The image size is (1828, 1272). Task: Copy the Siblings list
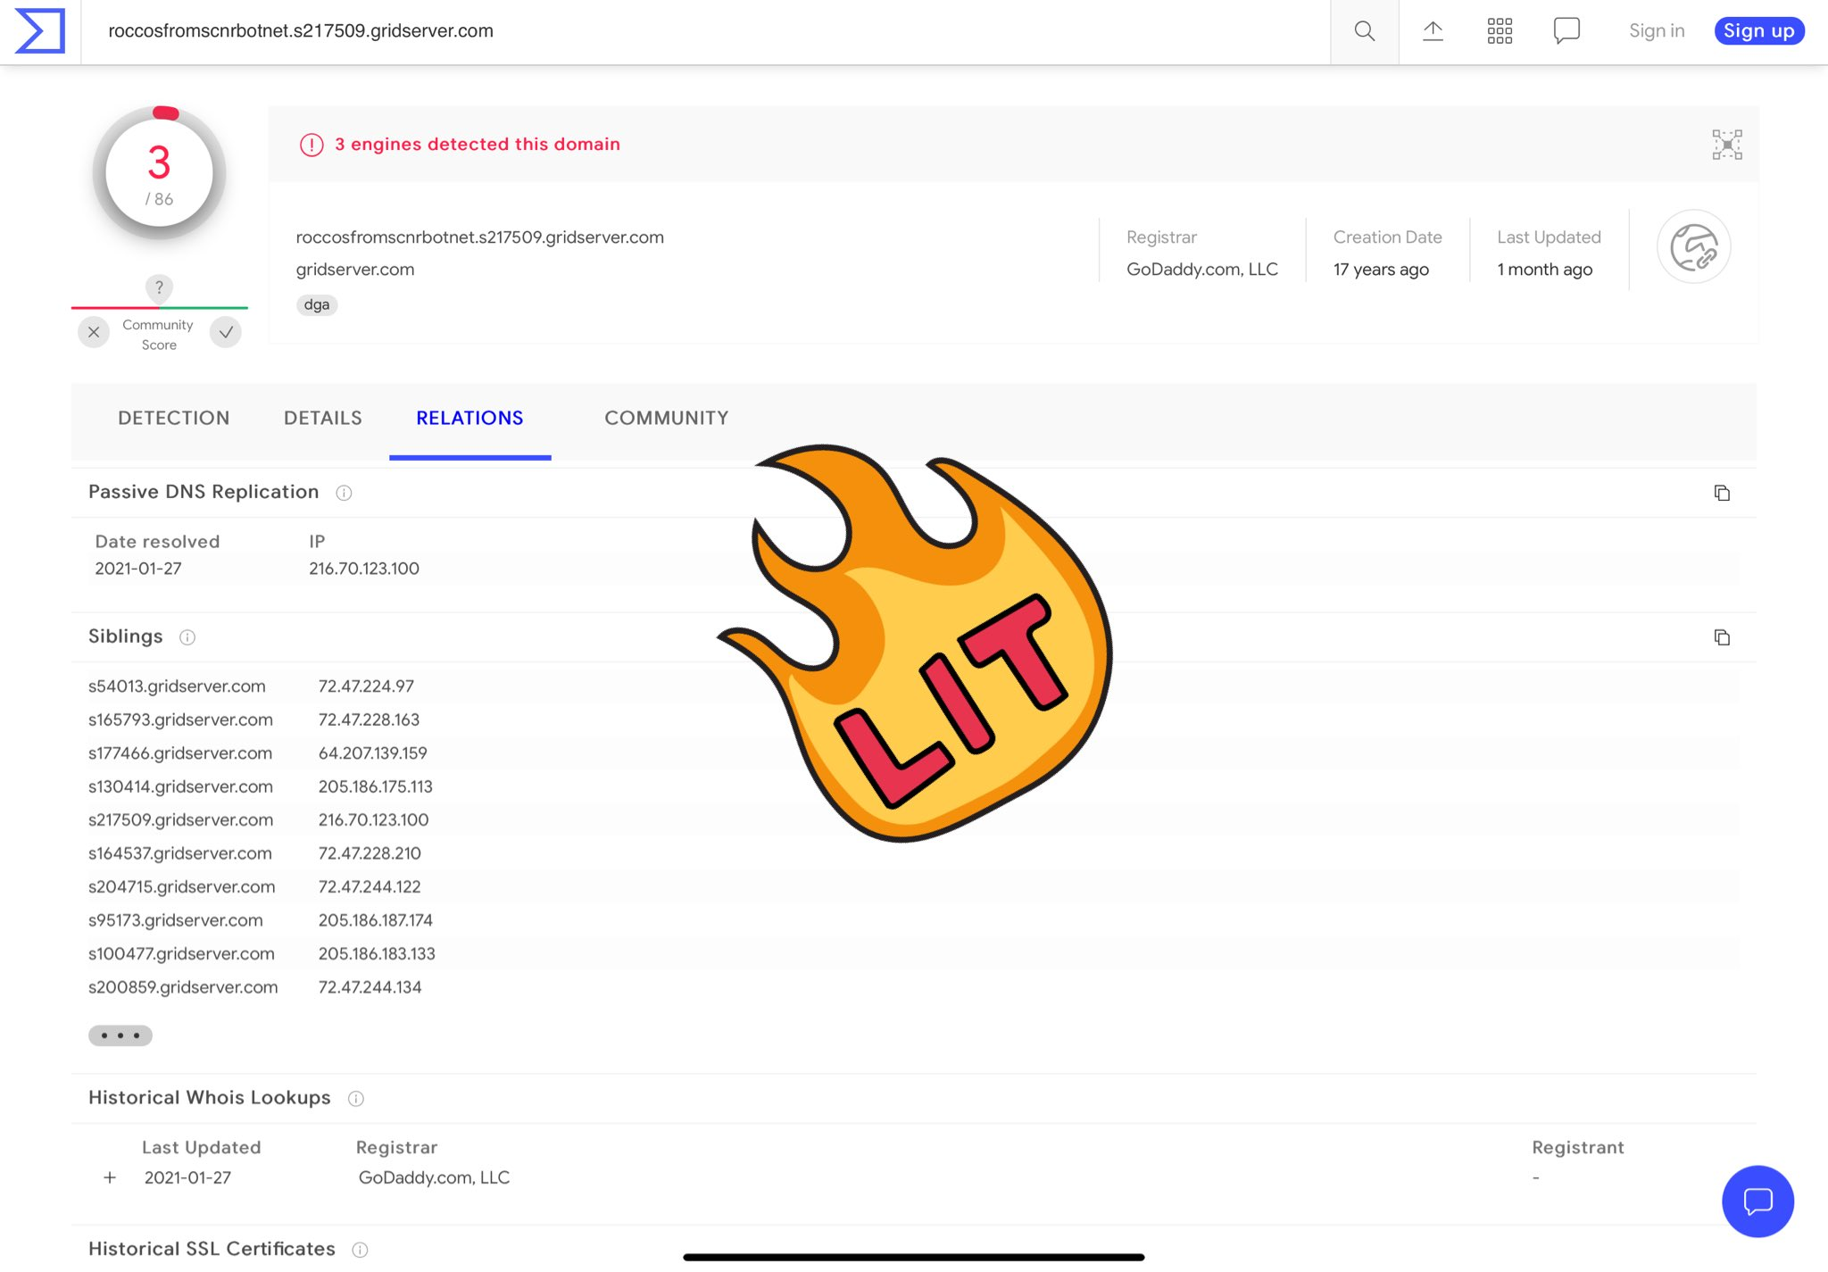[x=1722, y=637]
